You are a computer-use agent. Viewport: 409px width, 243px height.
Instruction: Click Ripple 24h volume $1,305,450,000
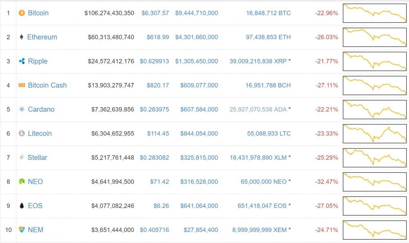196,61
